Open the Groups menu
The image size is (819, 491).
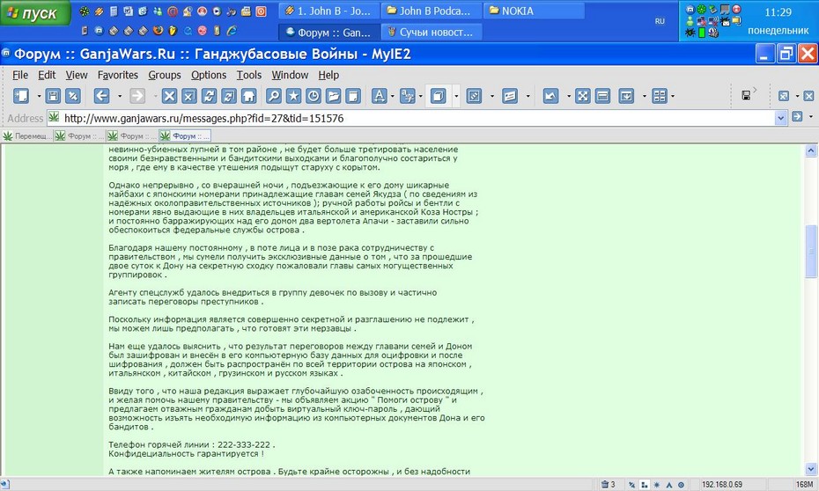click(165, 75)
